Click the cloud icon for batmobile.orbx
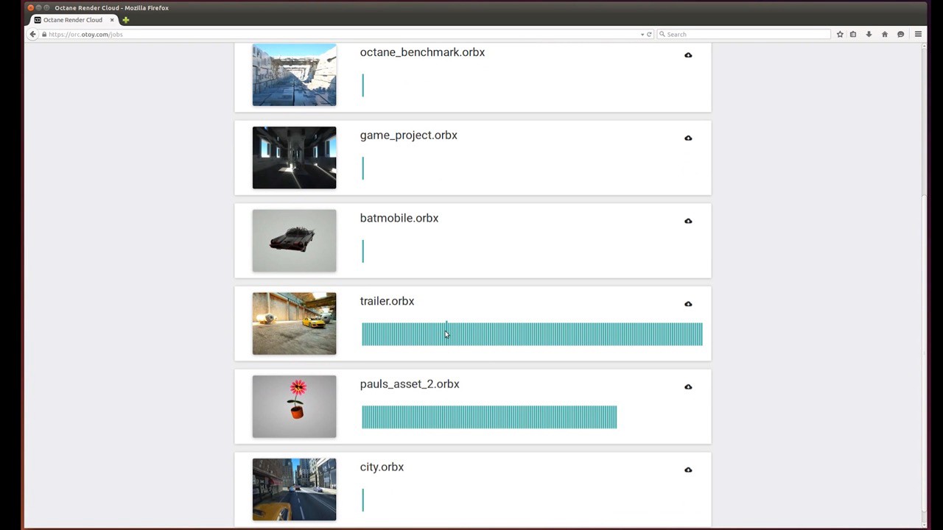The image size is (943, 530). [x=688, y=221]
